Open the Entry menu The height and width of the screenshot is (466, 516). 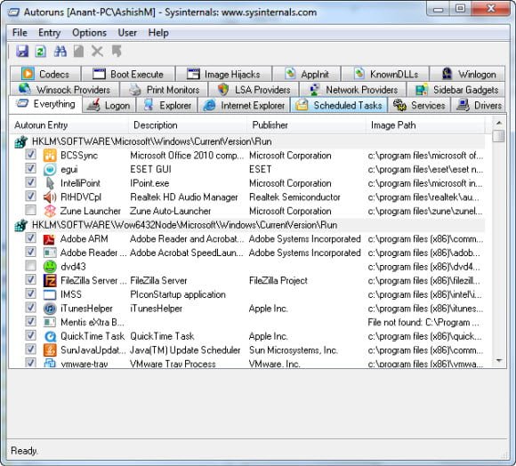click(49, 33)
